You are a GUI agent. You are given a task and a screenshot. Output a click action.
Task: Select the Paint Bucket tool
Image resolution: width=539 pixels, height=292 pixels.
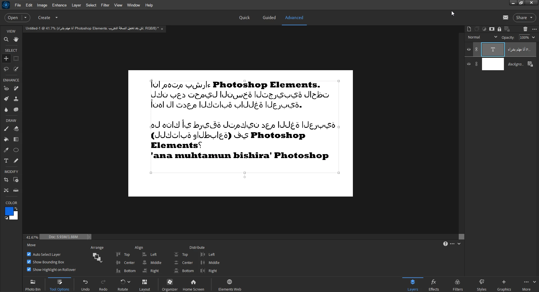click(x=6, y=139)
